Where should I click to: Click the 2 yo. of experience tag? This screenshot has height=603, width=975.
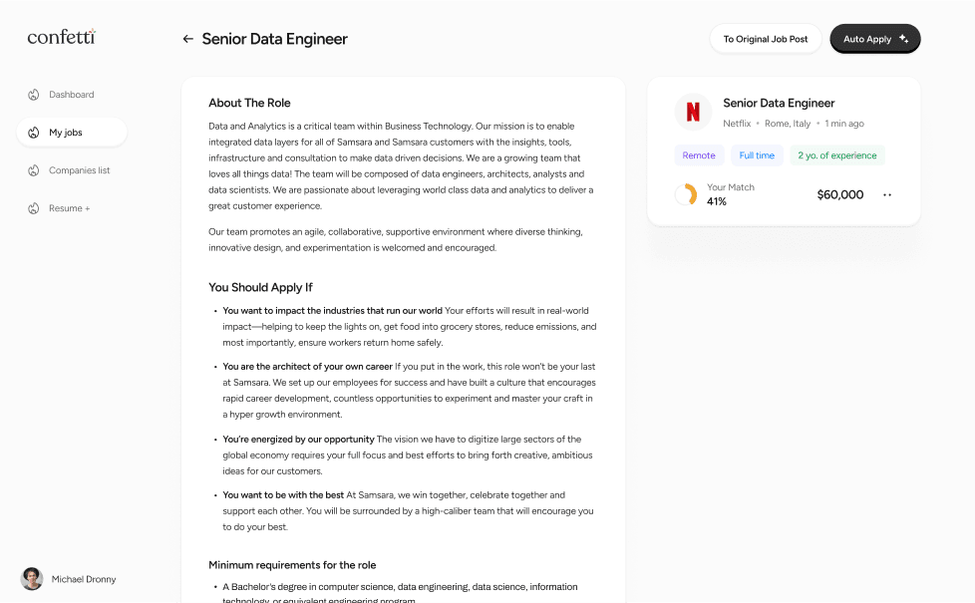tap(837, 155)
